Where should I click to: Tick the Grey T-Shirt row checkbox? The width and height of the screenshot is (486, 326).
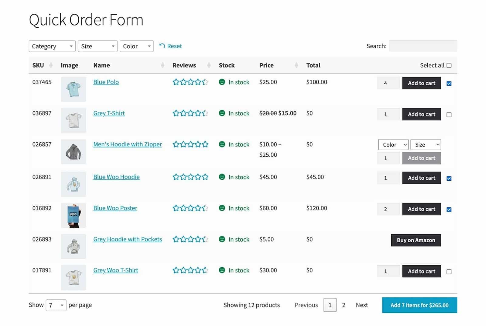pyautogui.click(x=449, y=115)
